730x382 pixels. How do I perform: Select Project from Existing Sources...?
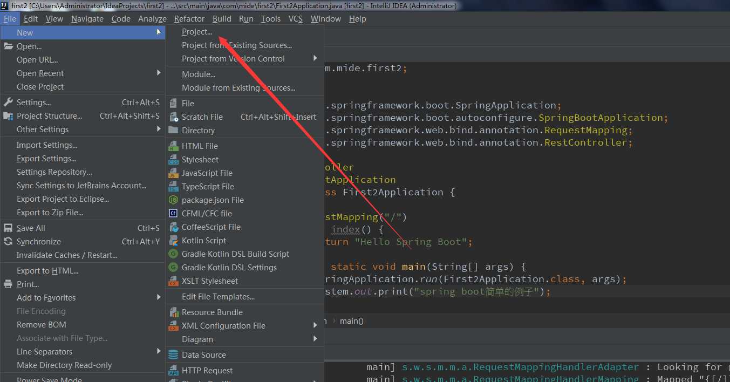244,45
